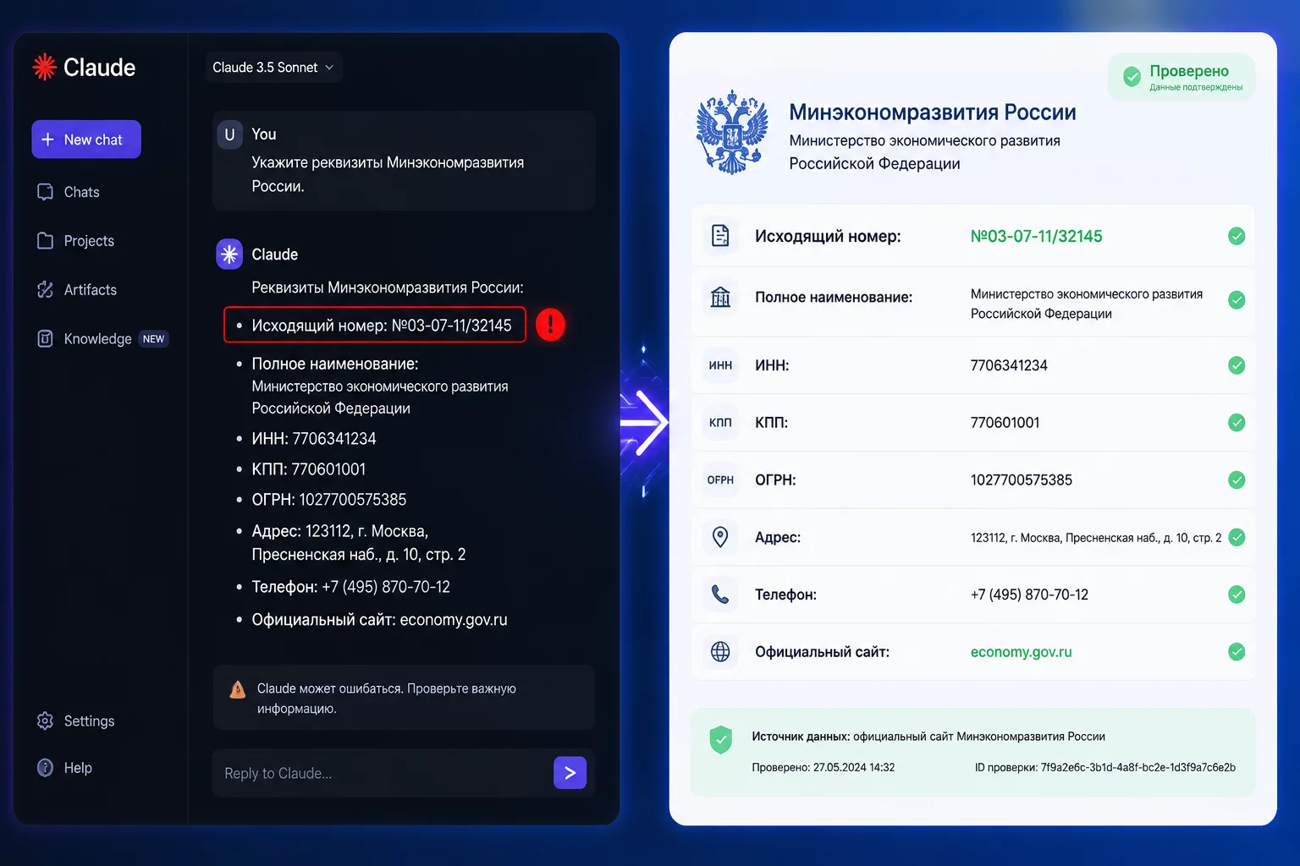Click the checkmark in Телефон row

(x=1237, y=595)
